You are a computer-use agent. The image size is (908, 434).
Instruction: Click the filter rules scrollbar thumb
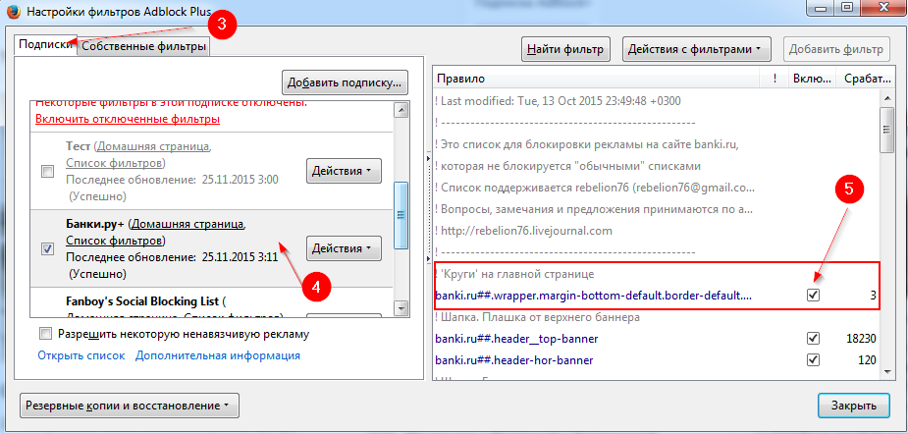click(886, 130)
